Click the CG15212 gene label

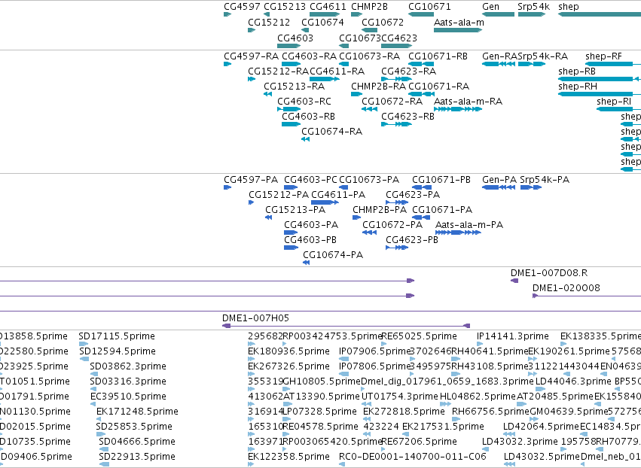pyautogui.click(x=269, y=23)
